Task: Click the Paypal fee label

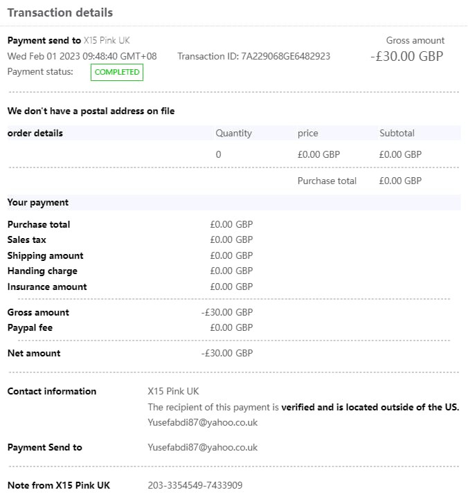Action: (x=30, y=327)
